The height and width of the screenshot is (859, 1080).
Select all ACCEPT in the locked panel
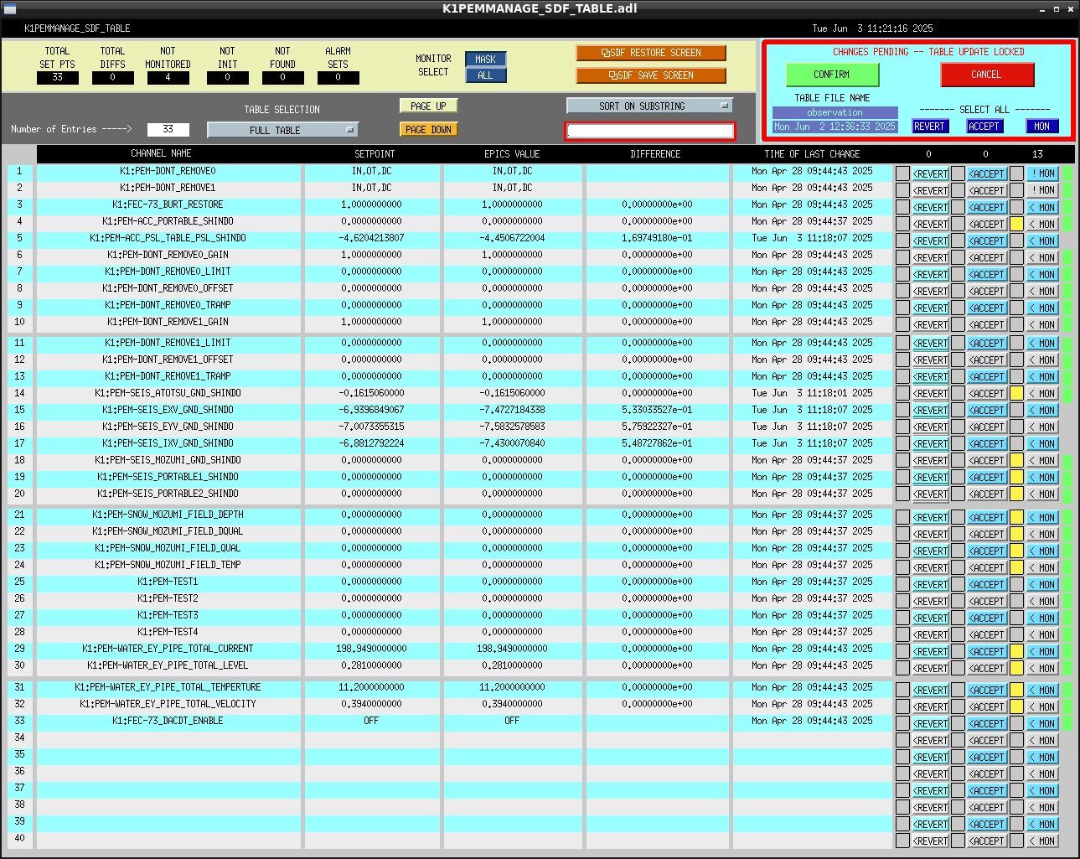pos(984,127)
